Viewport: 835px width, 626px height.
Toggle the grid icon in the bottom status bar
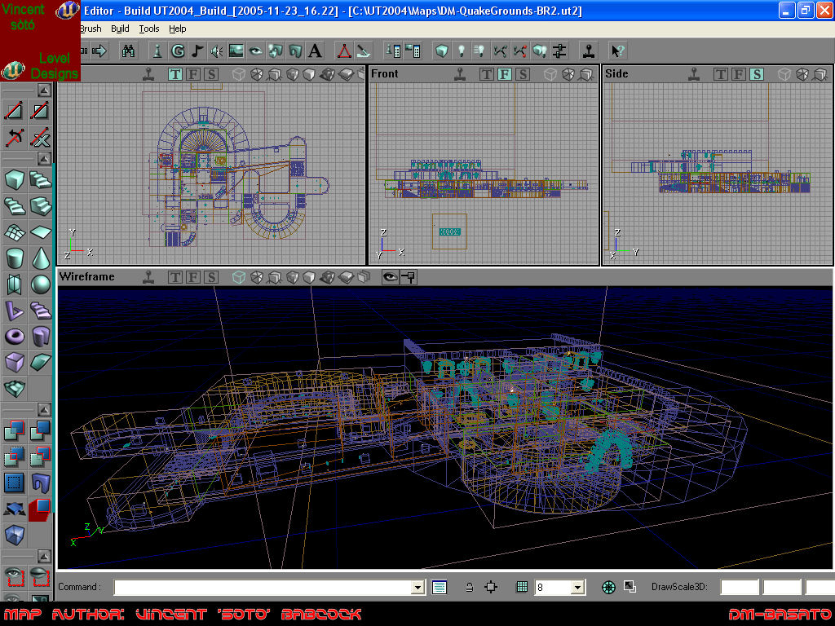click(520, 587)
